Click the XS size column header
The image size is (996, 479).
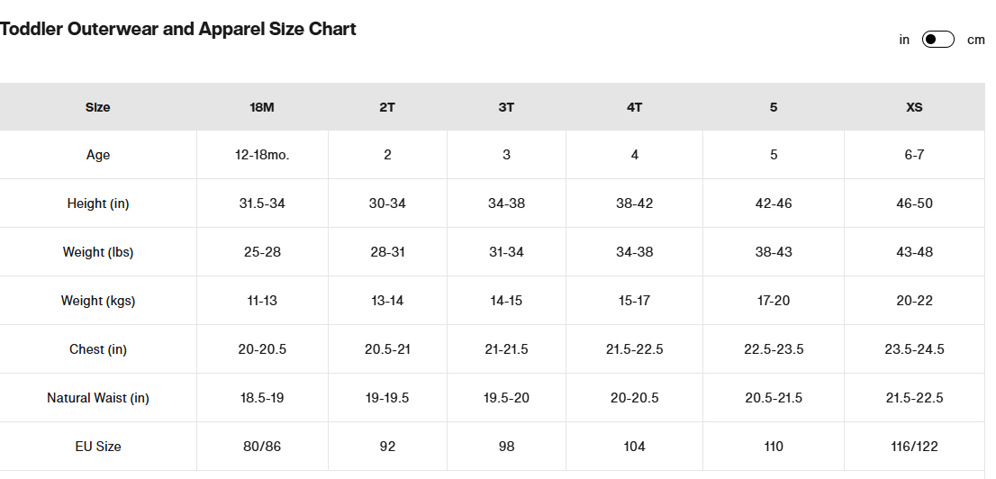pos(914,107)
